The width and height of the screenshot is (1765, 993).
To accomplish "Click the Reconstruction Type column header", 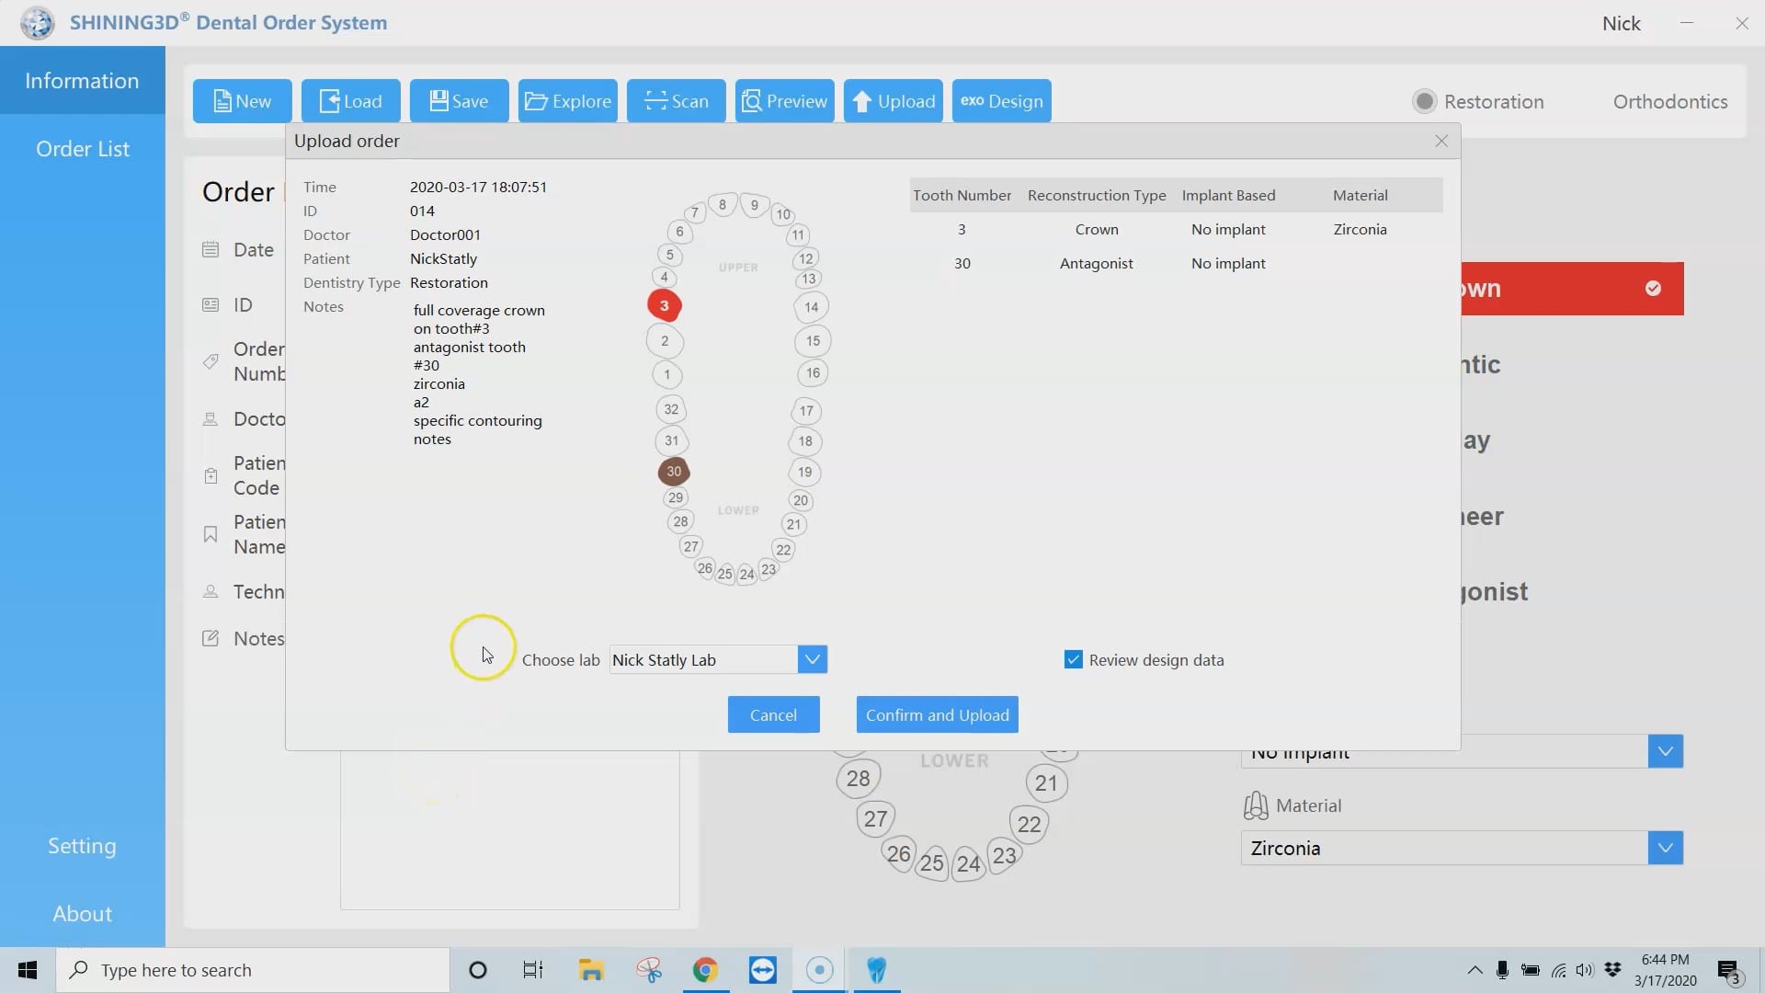I will 1096,195.
